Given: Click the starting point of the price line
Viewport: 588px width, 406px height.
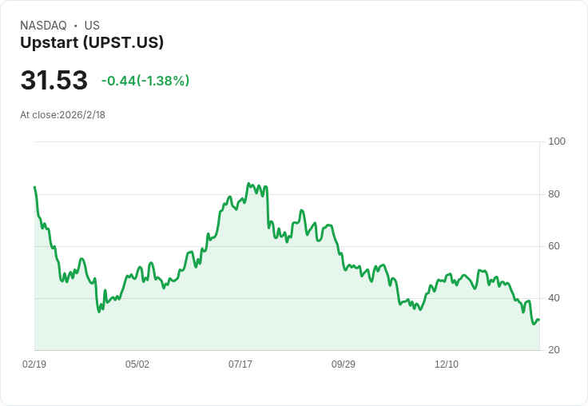Looking at the screenshot, I should (34, 187).
